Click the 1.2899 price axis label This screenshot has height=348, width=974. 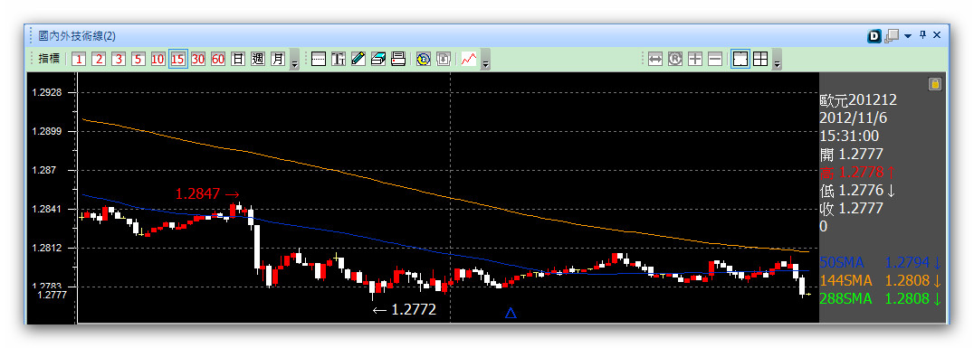coord(46,131)
